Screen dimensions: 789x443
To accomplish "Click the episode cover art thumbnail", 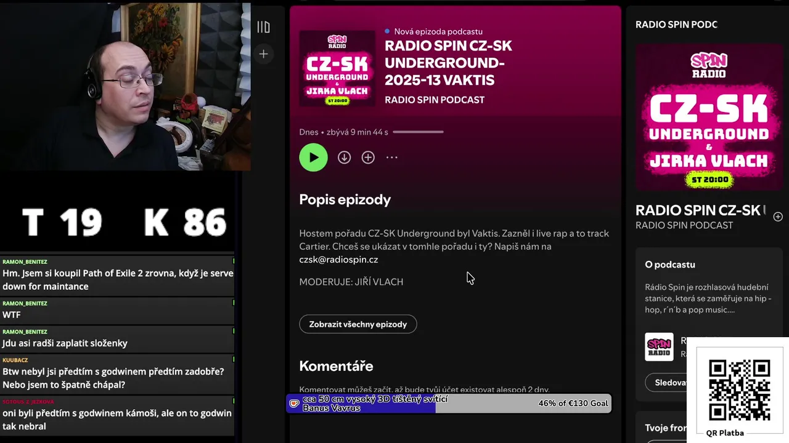I will 337,68.
